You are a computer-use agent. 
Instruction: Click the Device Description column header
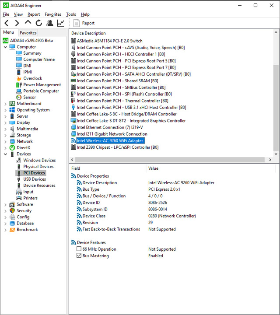pyautogui.click(x=88, y=33)
